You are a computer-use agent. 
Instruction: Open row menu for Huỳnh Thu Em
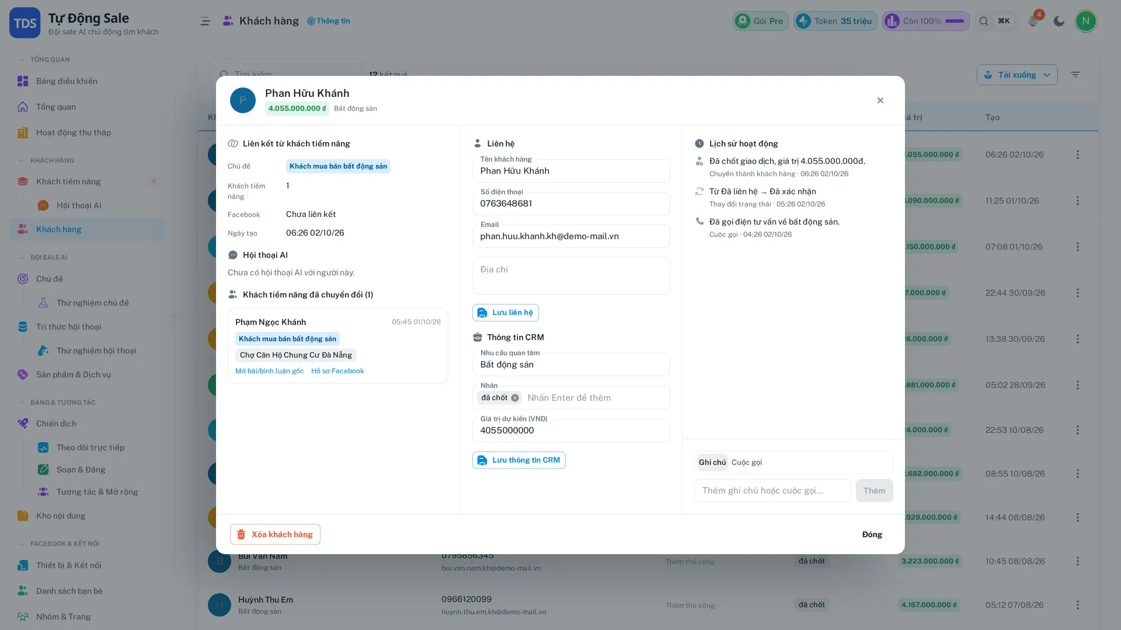pyautogui.click(x=1078, y=605)
